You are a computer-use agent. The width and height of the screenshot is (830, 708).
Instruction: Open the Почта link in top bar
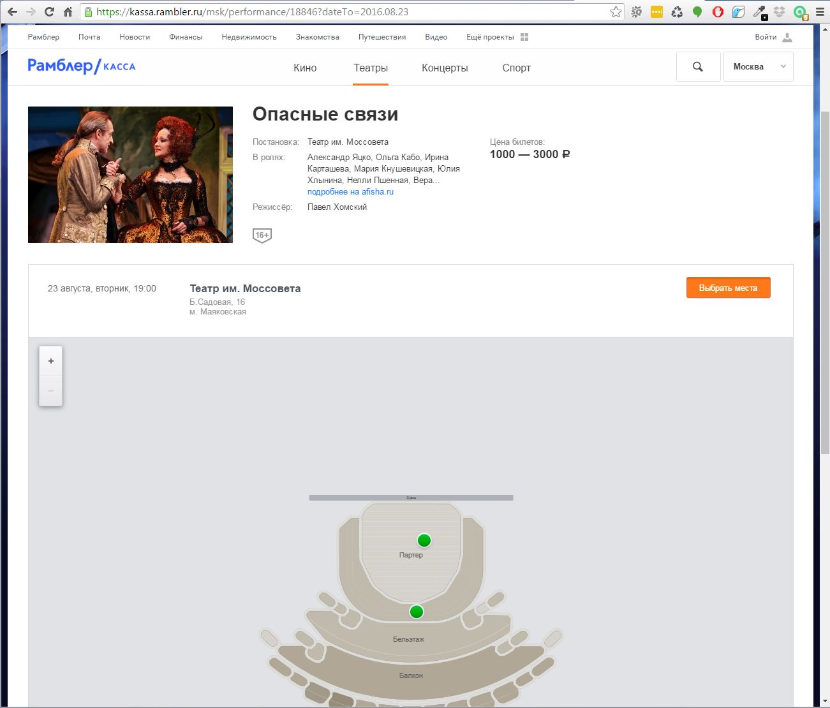[x=89, y=37]
